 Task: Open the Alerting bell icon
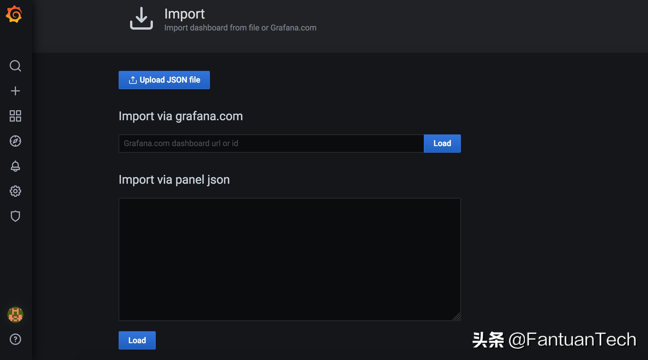[x=15, y=166]
